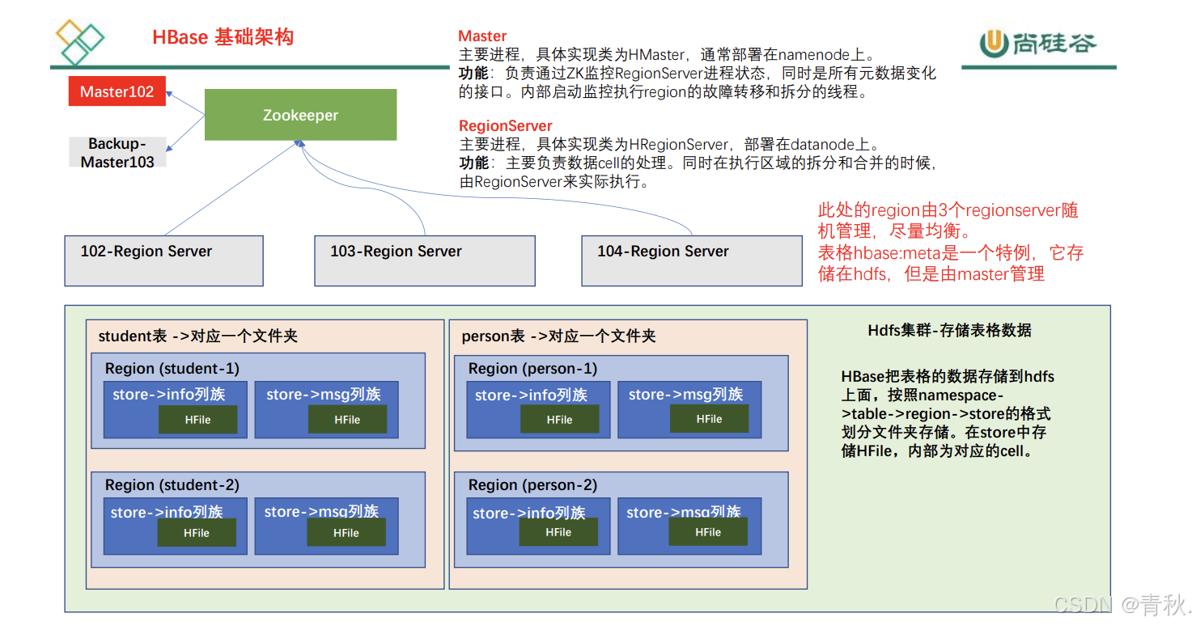
Task: Select the 102-Region Server box
Action: (x=163, y=260)
